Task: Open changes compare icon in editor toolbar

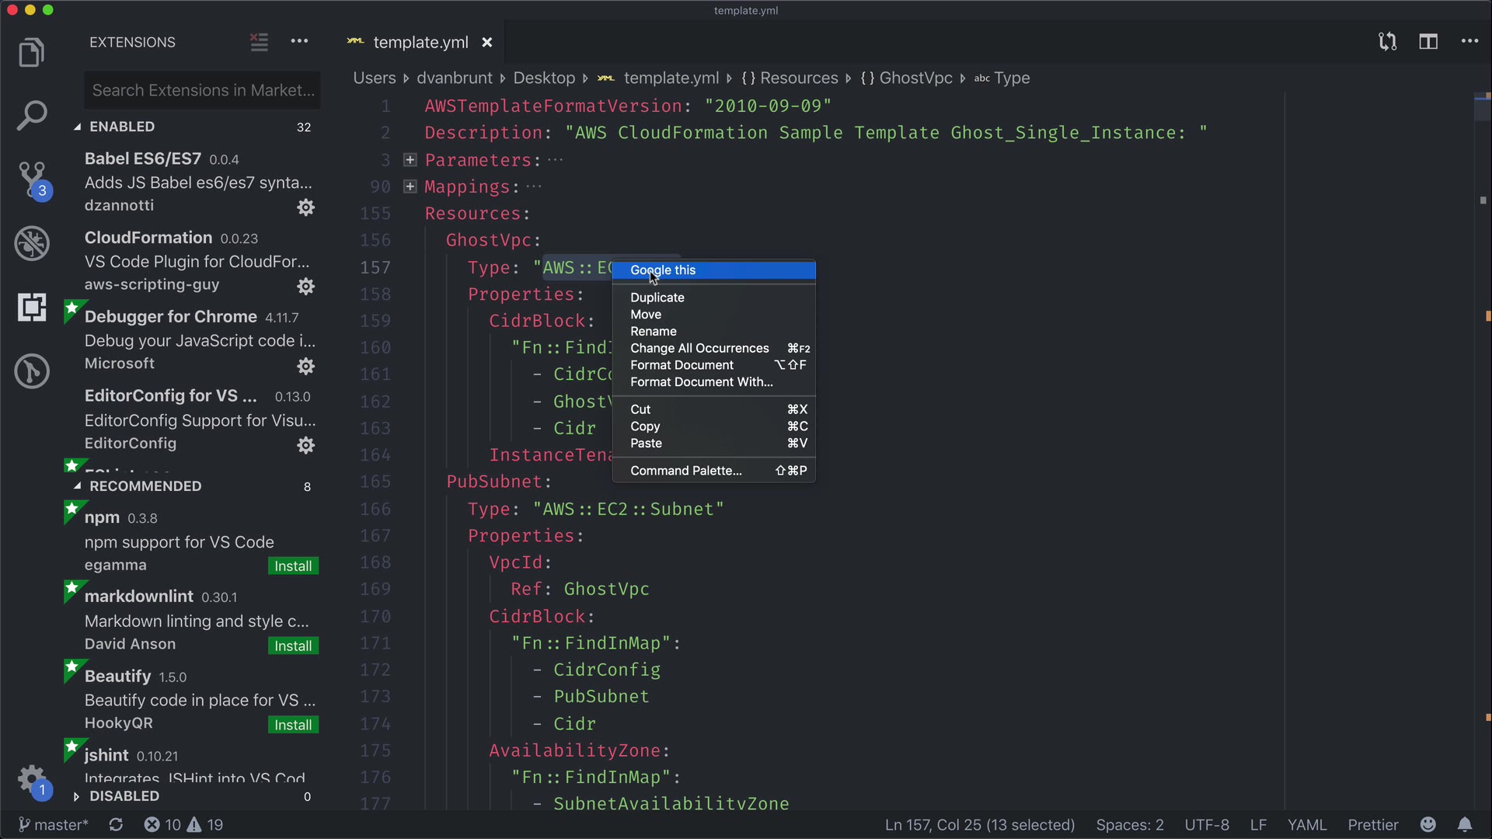Action: 1387,42
